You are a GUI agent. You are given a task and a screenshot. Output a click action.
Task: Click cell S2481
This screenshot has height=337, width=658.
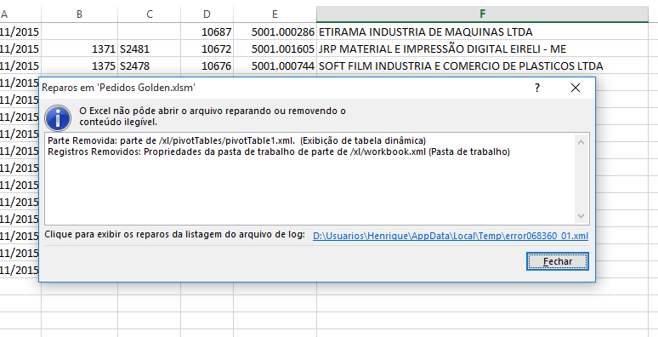150,49
